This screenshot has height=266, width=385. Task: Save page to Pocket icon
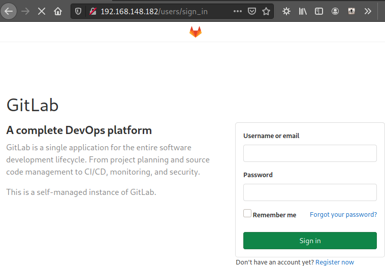252,11
